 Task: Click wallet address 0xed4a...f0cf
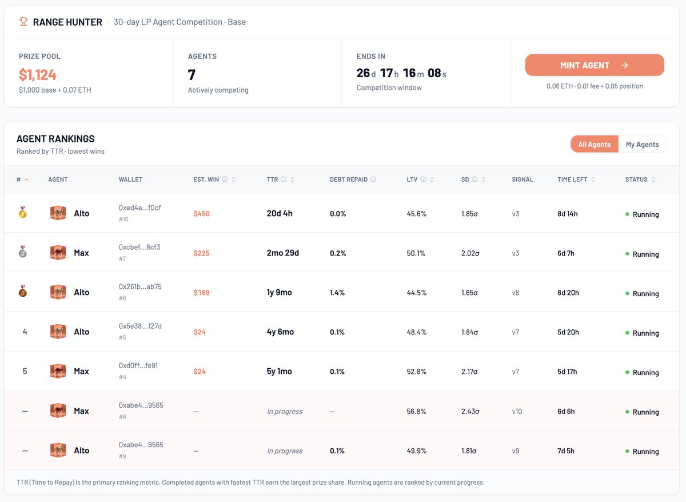tap(140, 208)
